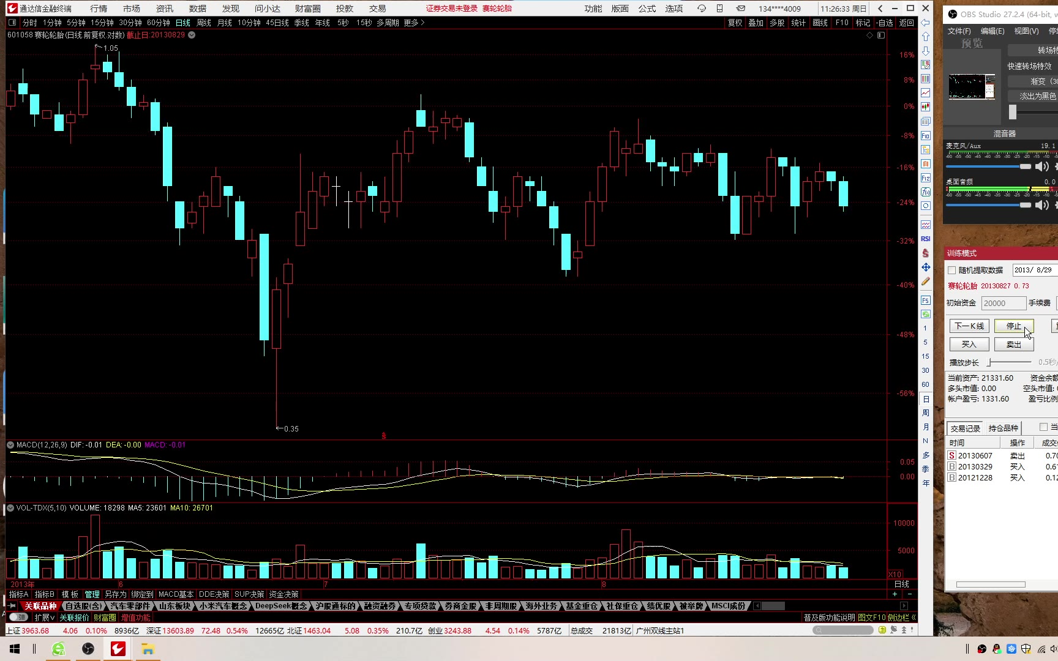This screenshot has width=1058, height=661.
Task: Open the green browser taskbar icon
Action: 58,649
